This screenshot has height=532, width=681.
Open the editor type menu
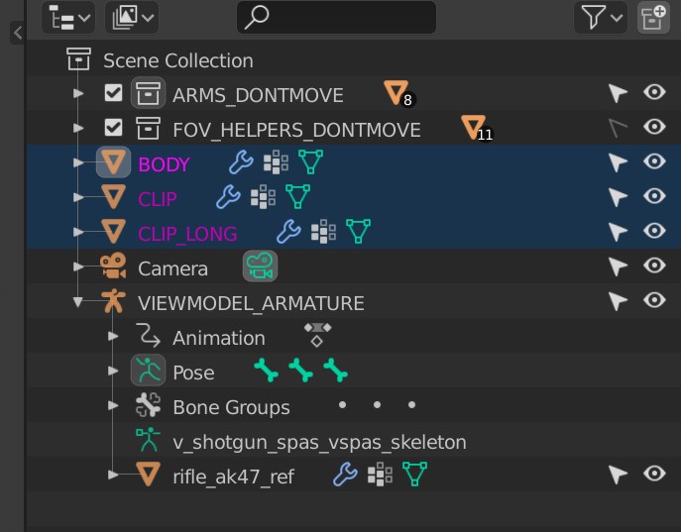pyautogui.click(x=69, y=17)
